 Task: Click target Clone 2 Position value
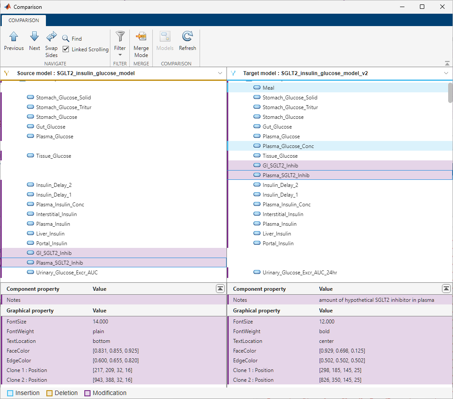point(340,380)
